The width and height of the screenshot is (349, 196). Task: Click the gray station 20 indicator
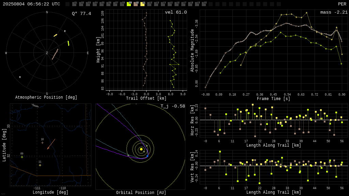pyautogui.click(x=204, y=4)
